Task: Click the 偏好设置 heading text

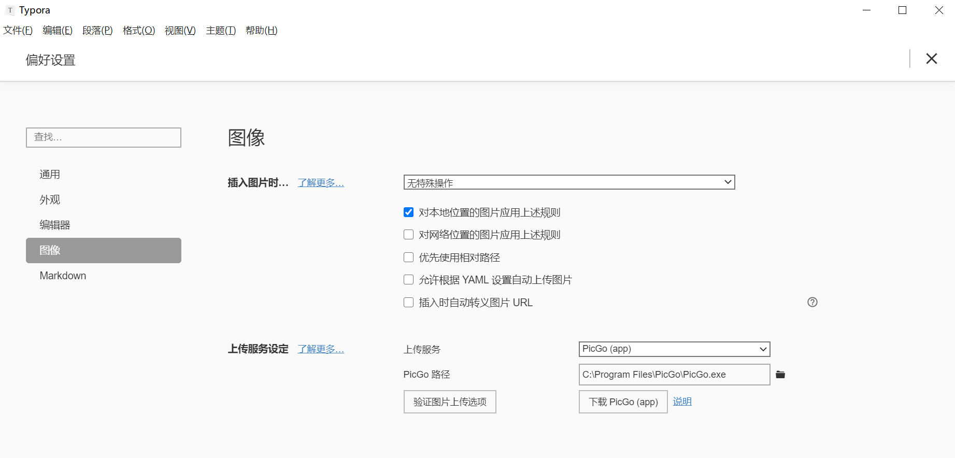Action: click(51, 60)
